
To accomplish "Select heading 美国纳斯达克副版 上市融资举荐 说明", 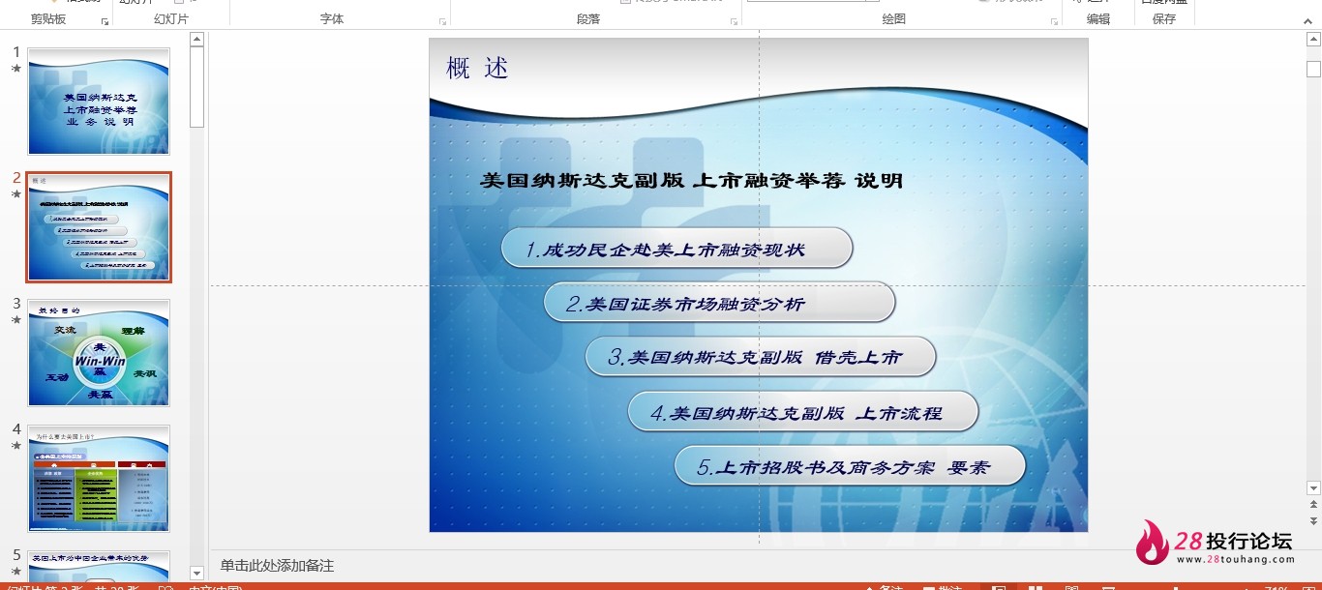I will 691,180.
